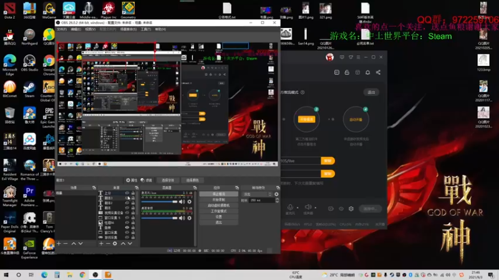Screen dimensions: 499x280
Task: Open the OBS 场景集合(S) menu
Action: pyautogui.click(x=128, y=29)
